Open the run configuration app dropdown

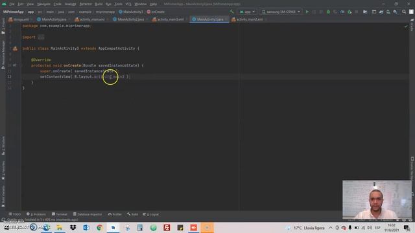pyautogui.click(x=247, y=12)
